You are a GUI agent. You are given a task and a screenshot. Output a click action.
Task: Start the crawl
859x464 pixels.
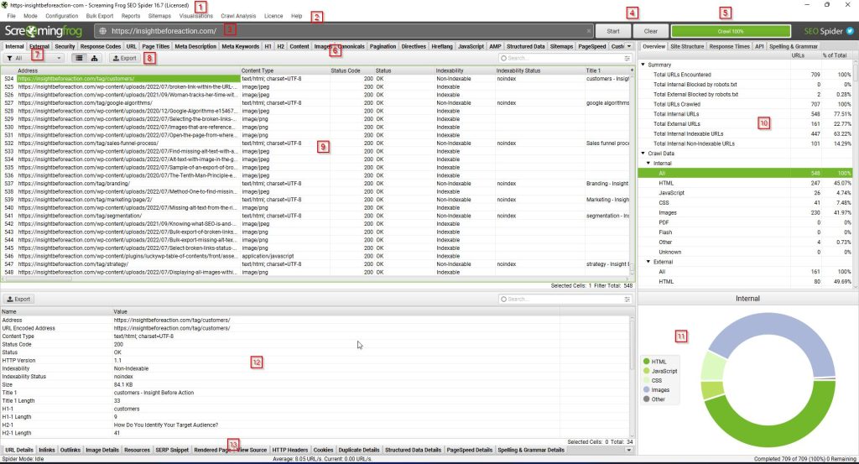[613, 31]
